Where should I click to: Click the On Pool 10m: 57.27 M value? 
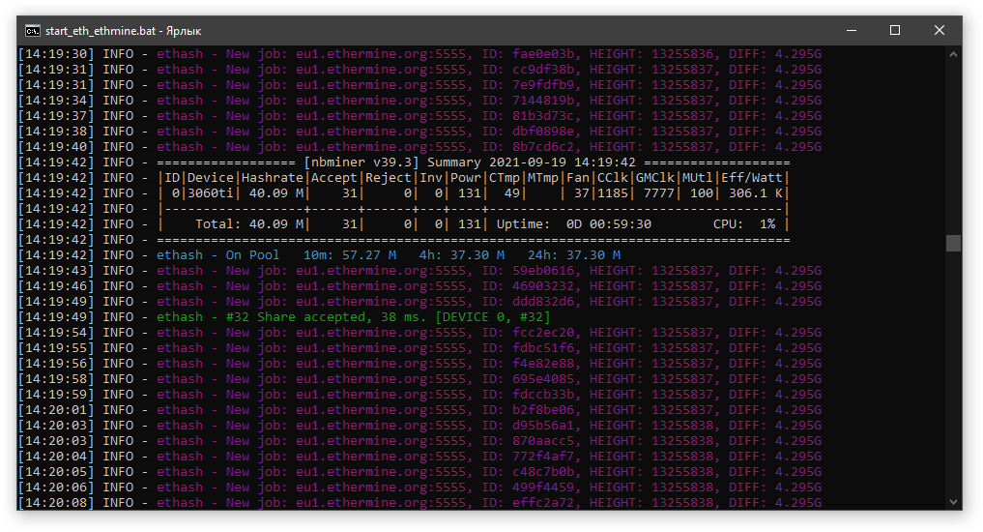coord(350,255)
